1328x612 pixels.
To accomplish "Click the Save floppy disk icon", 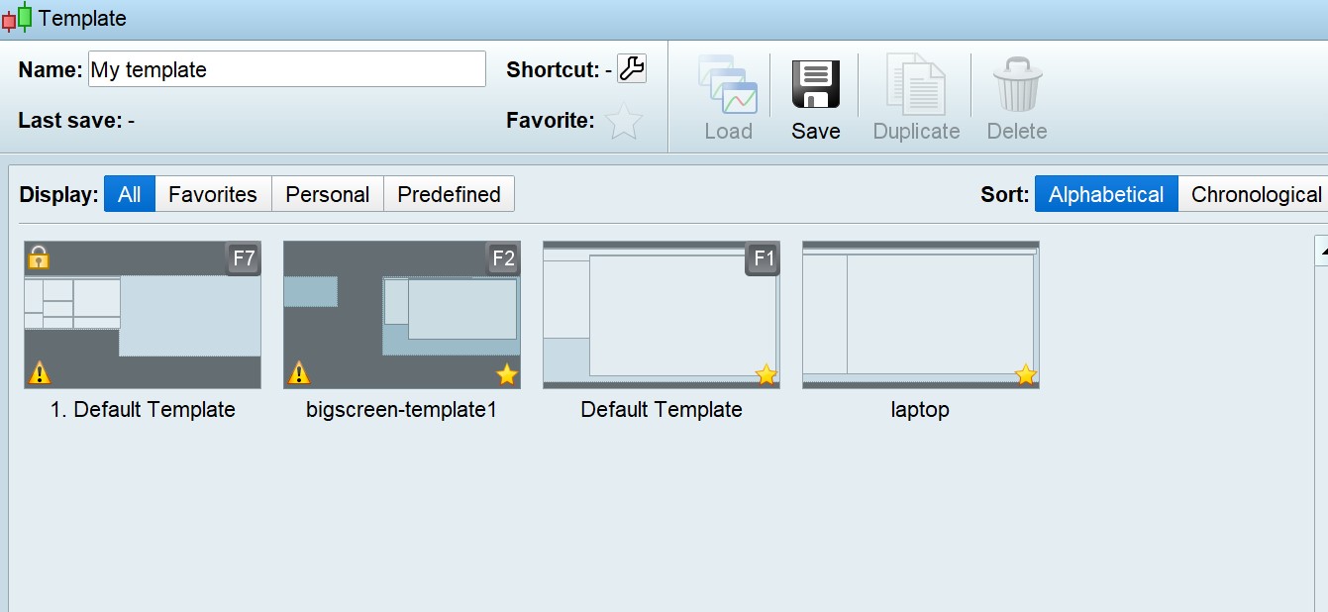I will click(x=815, y=85).
